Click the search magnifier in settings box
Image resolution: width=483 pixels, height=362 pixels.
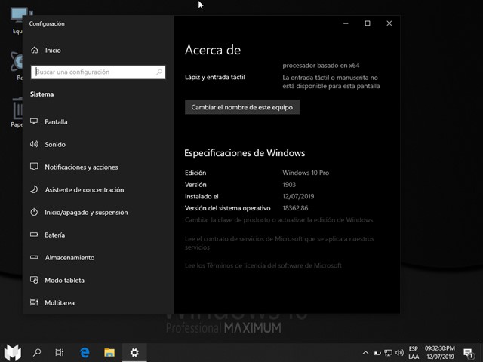(159, 72)
